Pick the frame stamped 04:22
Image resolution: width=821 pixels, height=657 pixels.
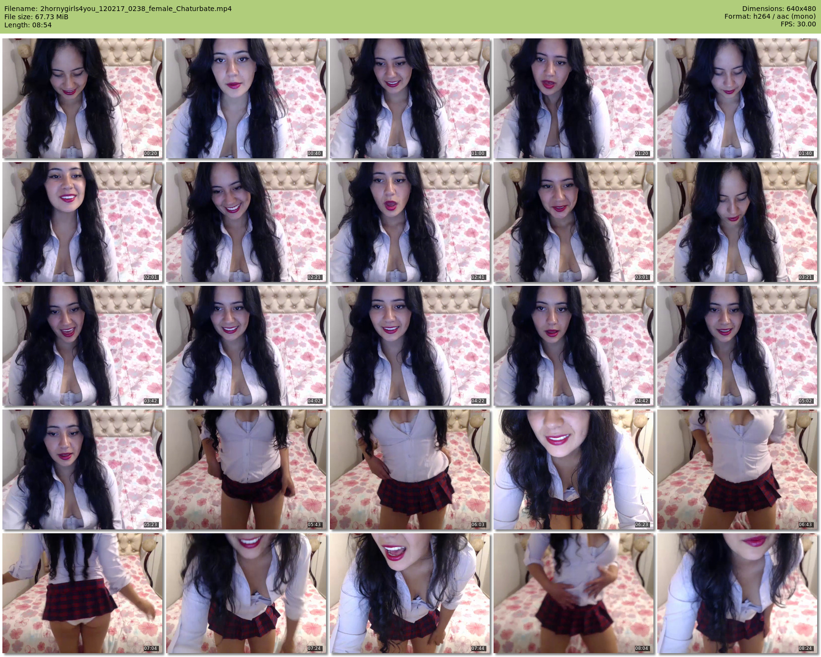(410, 346)
